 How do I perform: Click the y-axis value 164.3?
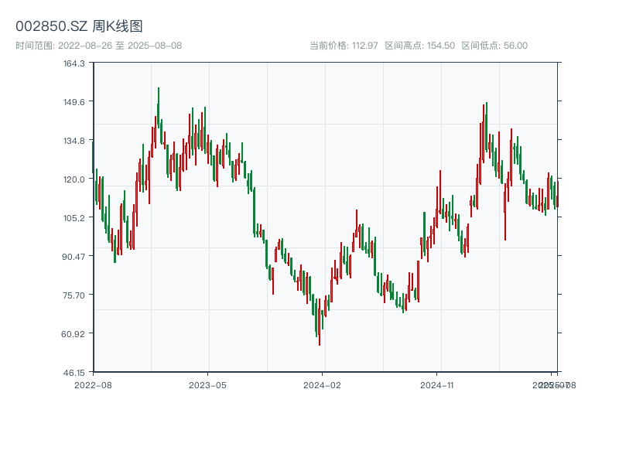coord(74,63)
